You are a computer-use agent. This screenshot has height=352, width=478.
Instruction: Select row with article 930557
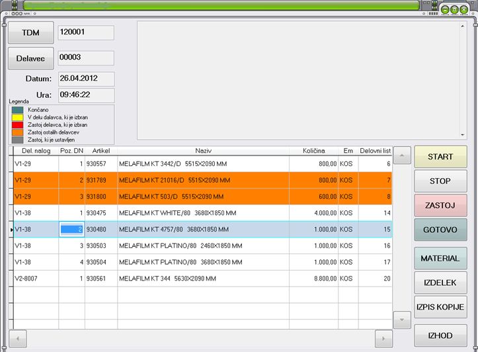pos(203,164)
